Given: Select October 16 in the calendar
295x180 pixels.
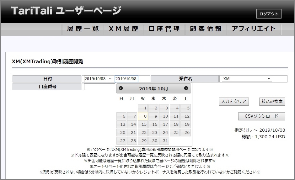Looking at the screenshot, I should point(153,124).
